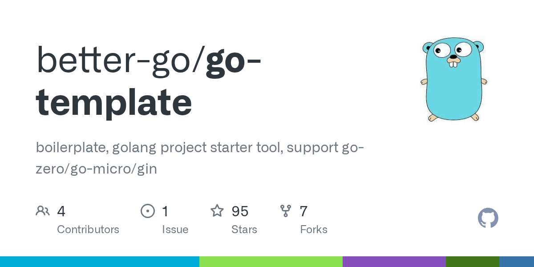Click the Stars label
The image size is (534, 267).
click(244, 230)
